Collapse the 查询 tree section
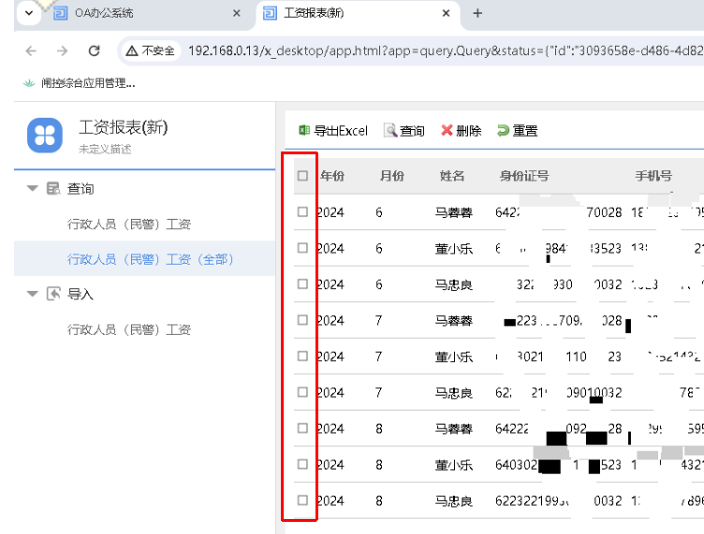The width and height of the screenshot is (704, 534). point(33,188)
